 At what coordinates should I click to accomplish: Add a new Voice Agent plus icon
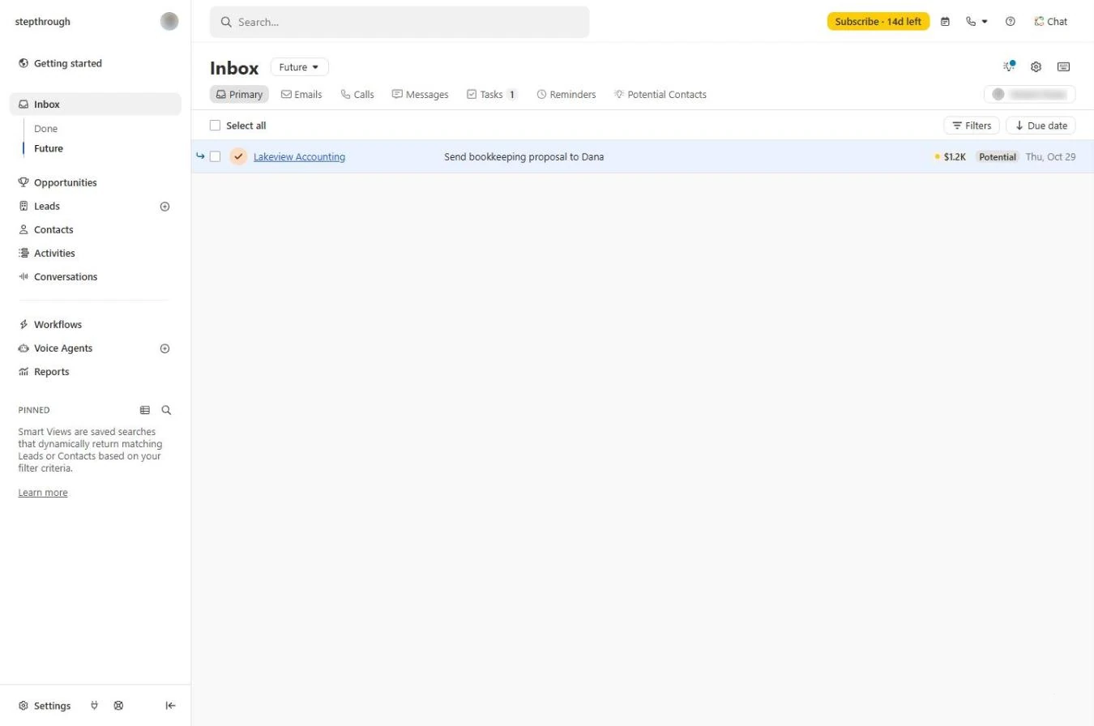coord(165,348)
